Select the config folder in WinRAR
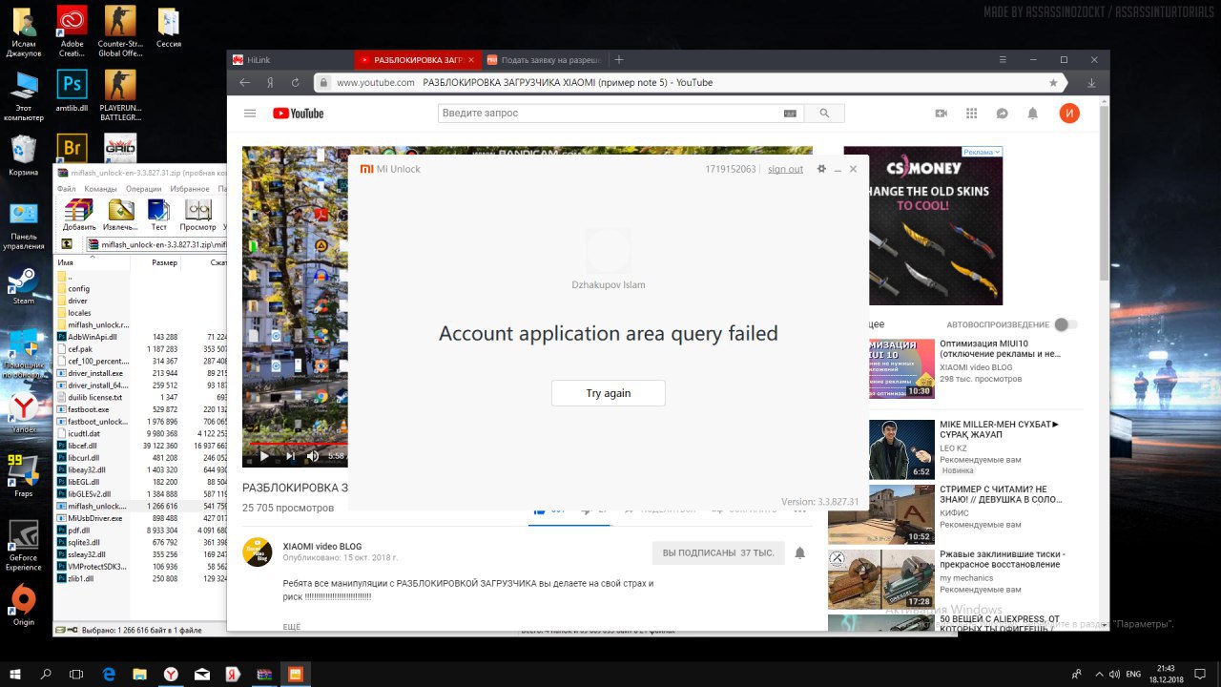 [x=78, y=288]
